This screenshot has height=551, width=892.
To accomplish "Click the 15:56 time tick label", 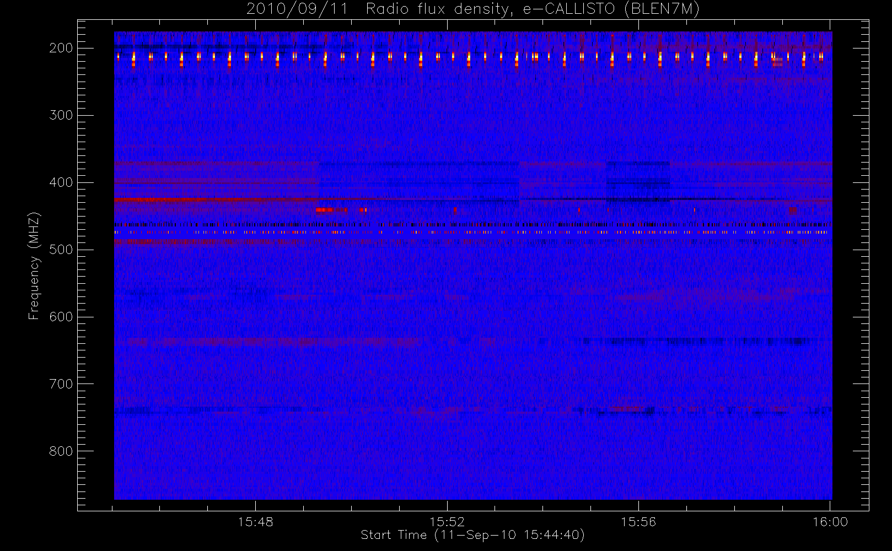I will [638, 522].
